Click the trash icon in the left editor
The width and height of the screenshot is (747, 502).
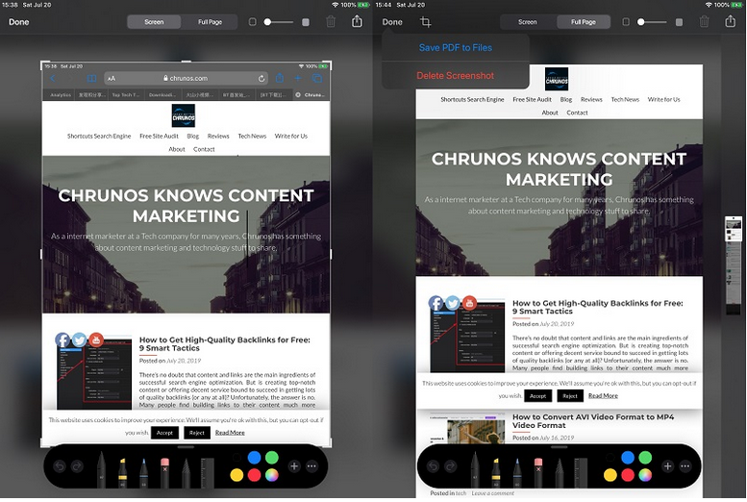[331, 22]
